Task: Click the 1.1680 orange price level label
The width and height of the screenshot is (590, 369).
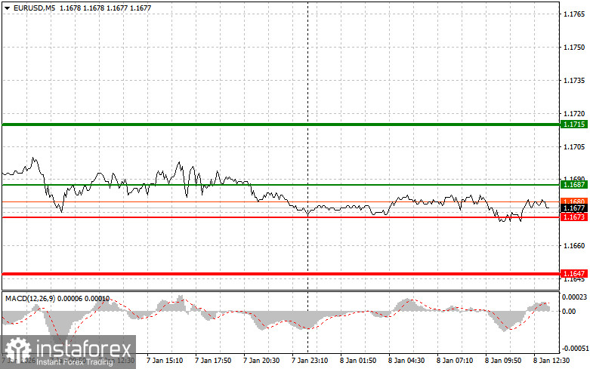Action: tap(574, 201)
